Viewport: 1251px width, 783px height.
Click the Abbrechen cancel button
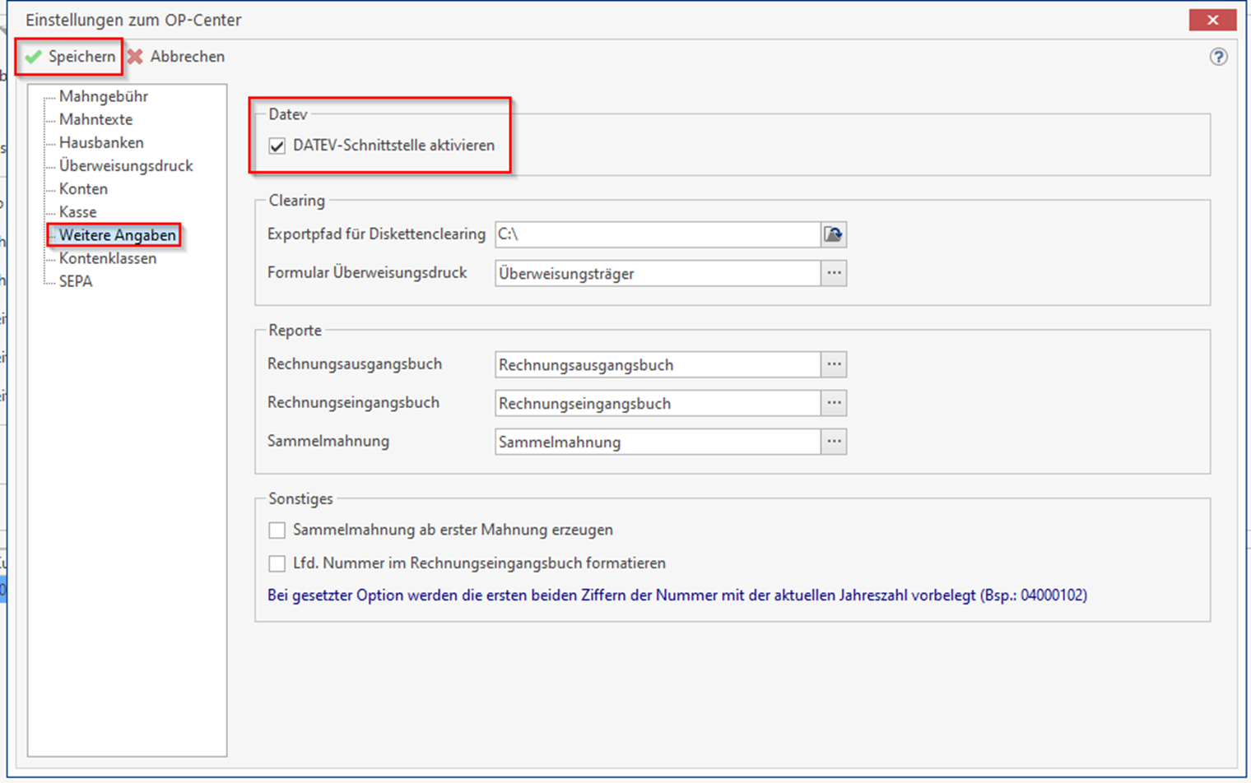[x=176, y=57]
